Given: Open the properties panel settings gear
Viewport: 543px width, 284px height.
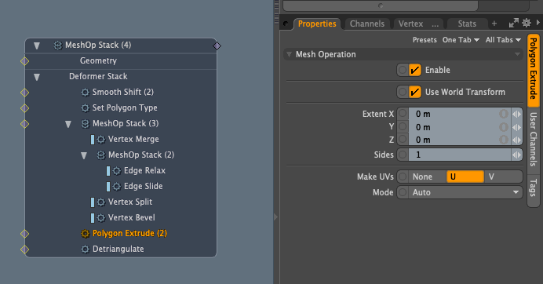Looking at the screenshot, I should click(x=527, y=24).
